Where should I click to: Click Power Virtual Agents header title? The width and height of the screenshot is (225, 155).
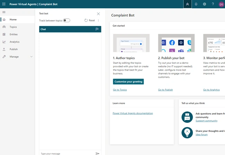tap(23, 4)
